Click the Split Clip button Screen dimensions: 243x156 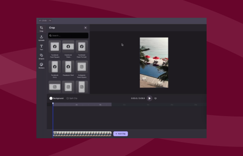(x=72, y=98)
